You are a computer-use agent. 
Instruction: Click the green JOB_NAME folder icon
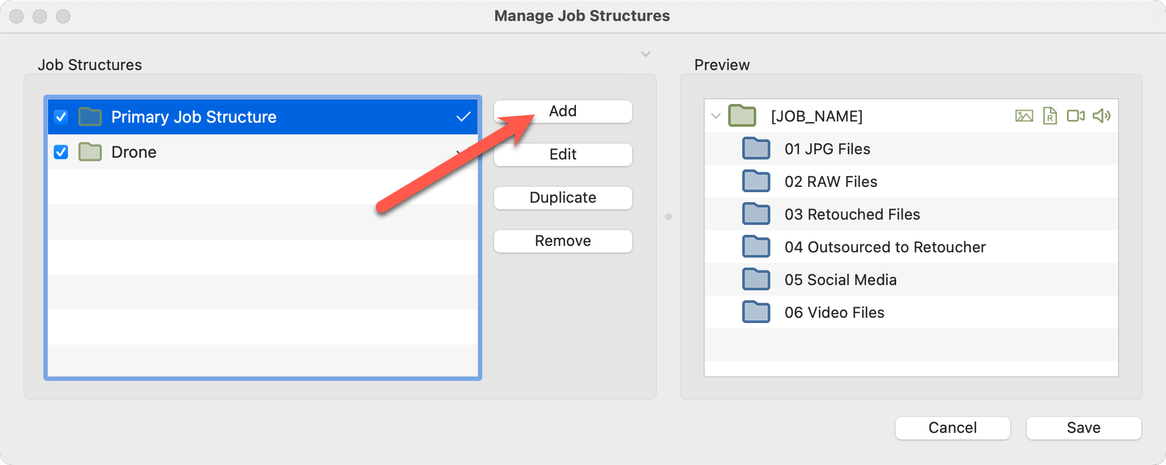(742, 116)
